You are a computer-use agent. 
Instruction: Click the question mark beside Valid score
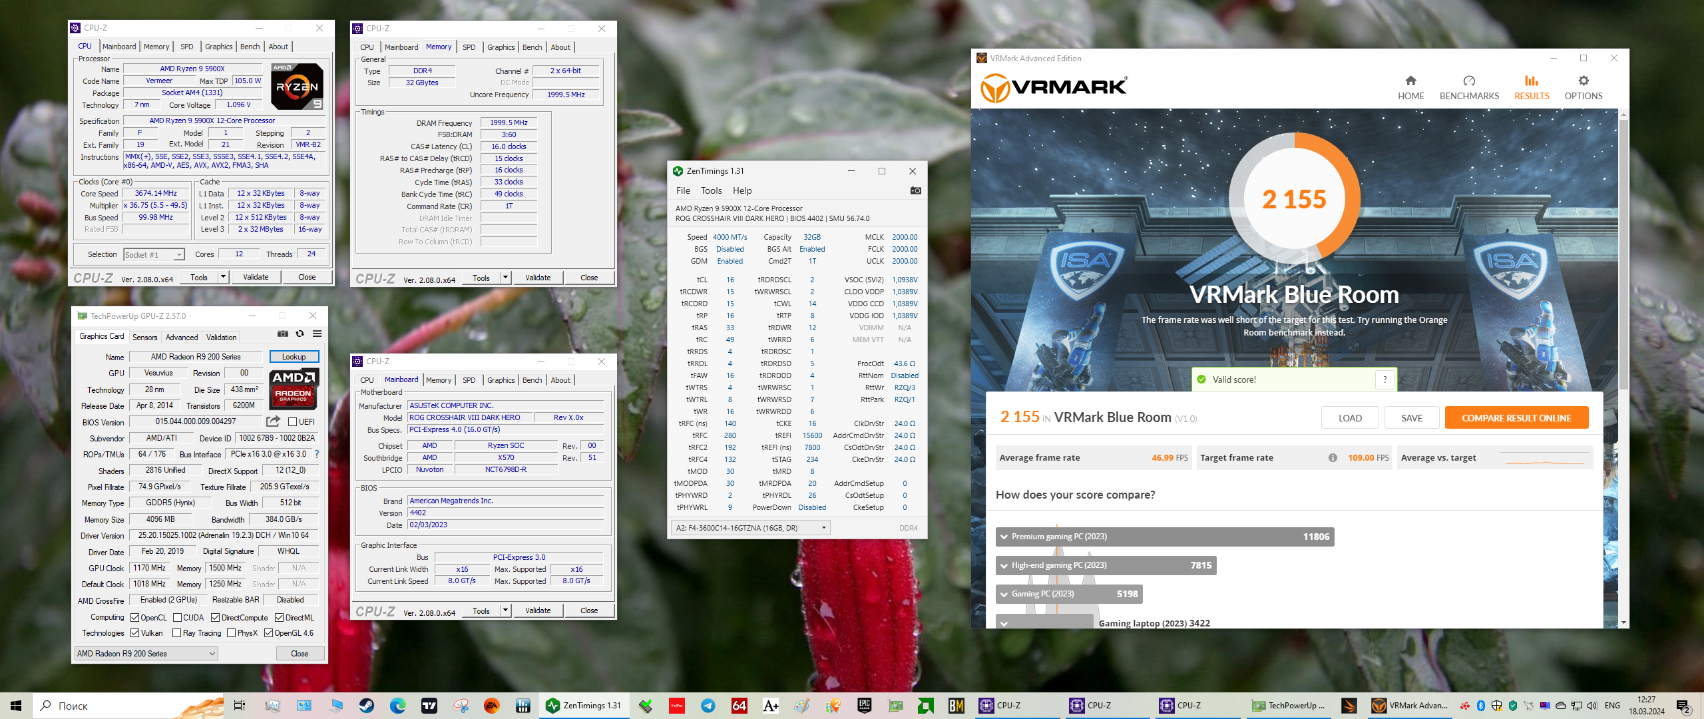click(x=1385, y=379)
